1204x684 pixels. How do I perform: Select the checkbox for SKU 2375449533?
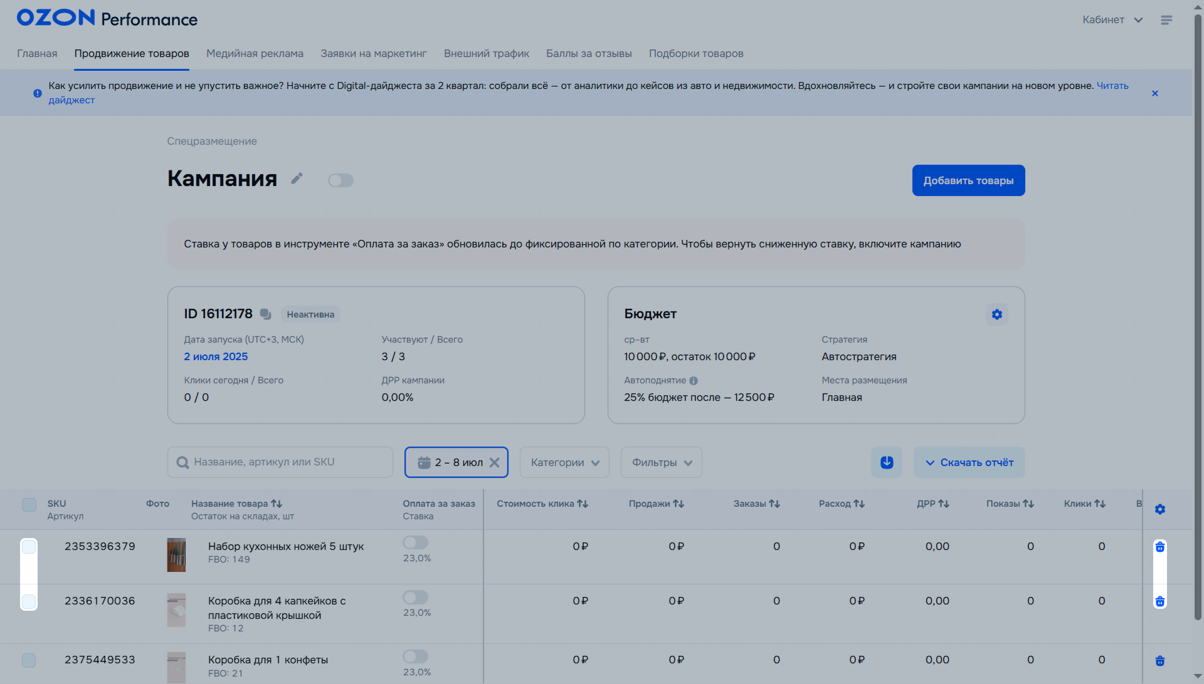tap(29, 660)
